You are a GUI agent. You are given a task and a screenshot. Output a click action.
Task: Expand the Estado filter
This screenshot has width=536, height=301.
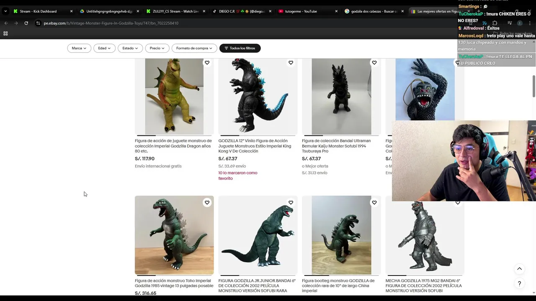click(130, 48)
